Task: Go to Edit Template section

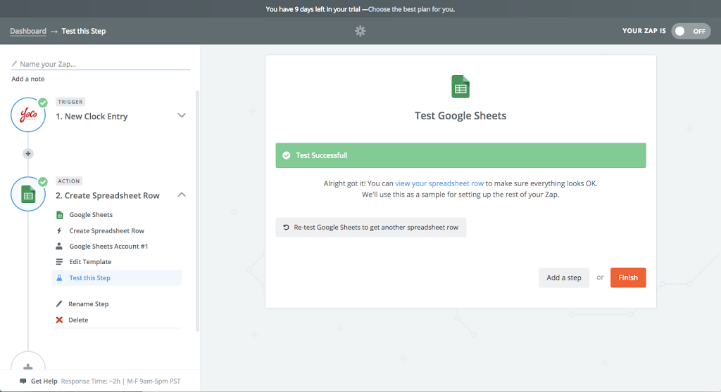Action: tap(90, 261)
